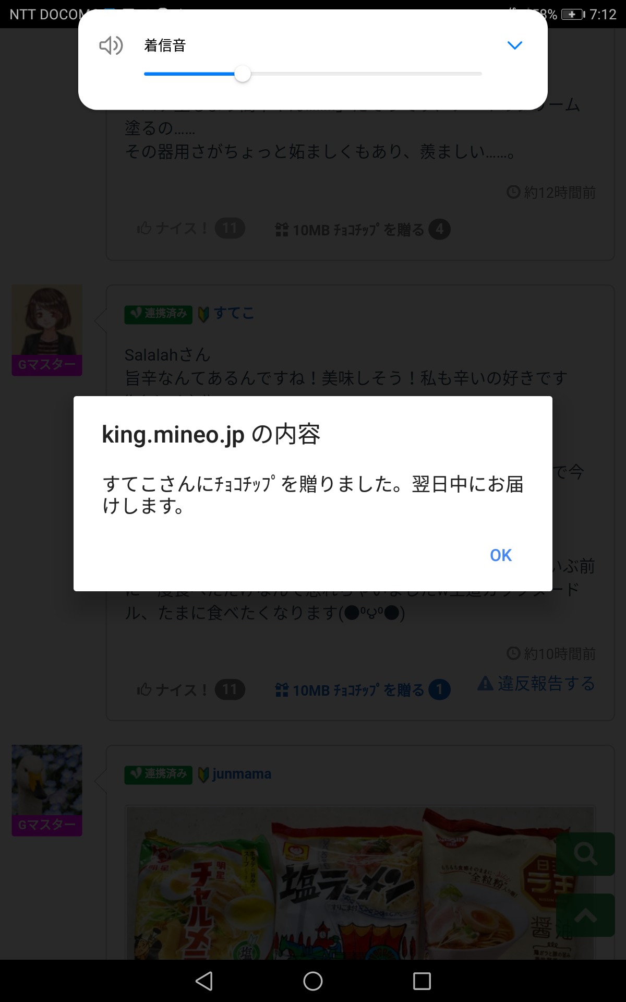This screenshot has height=1002, width=626.
Task: Expand volume panel with the chevron arrow
Action: tap(514, 45)
